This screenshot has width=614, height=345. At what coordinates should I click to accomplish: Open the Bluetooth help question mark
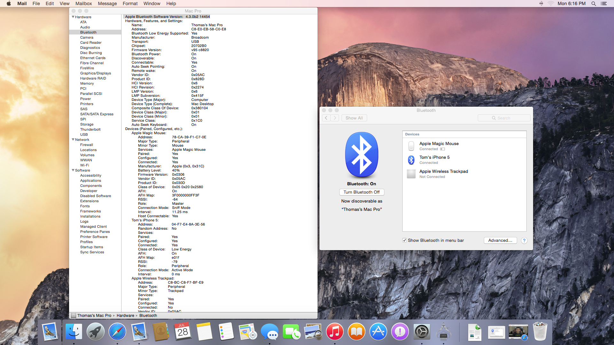[524, 241]
